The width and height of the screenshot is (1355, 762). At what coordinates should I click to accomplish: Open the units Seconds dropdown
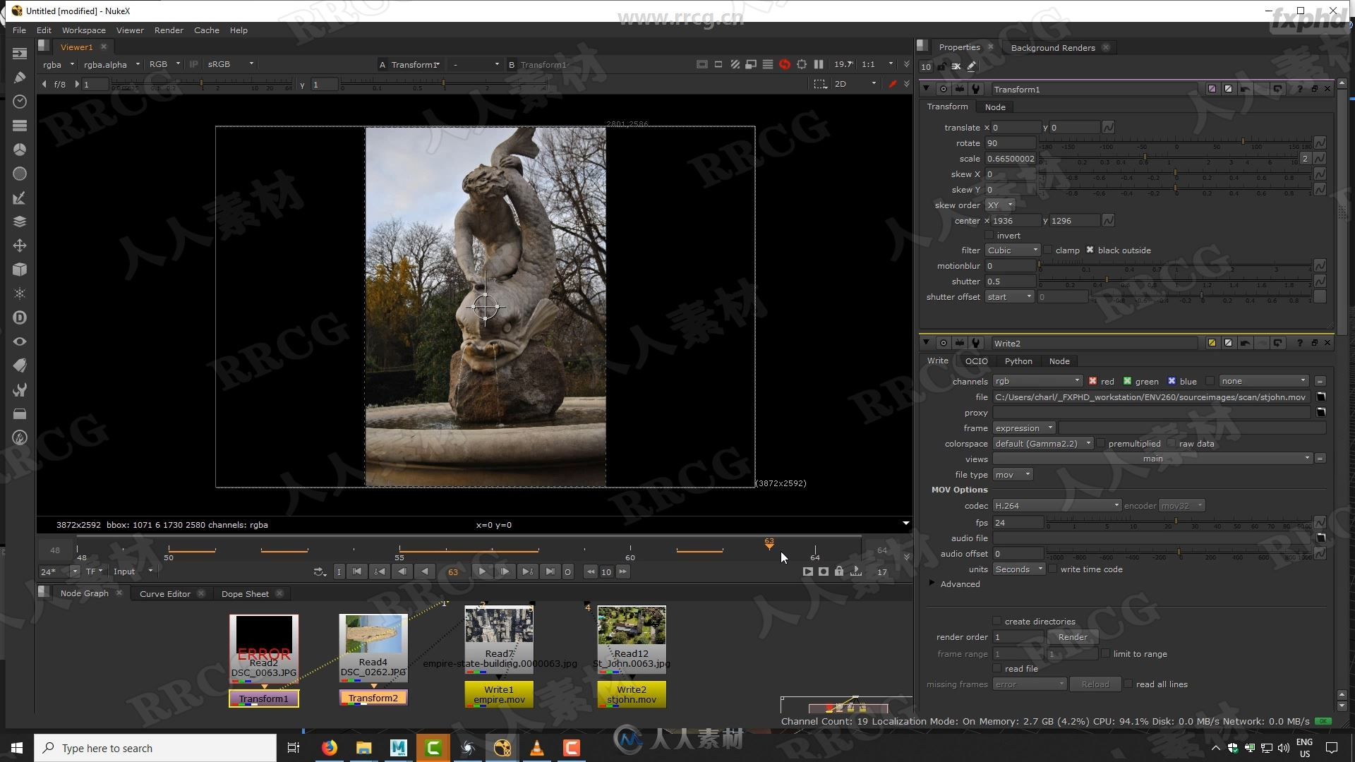(1019, 569)
